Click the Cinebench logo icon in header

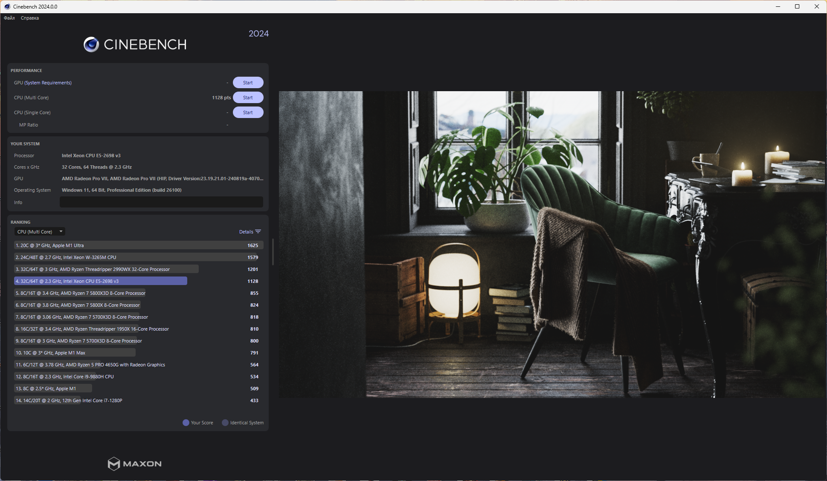91,44
